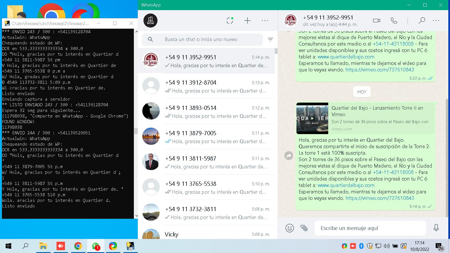Click the console window title bar icon
The width and height of the screenshot is (450, 253).
[x=7, y=23]
